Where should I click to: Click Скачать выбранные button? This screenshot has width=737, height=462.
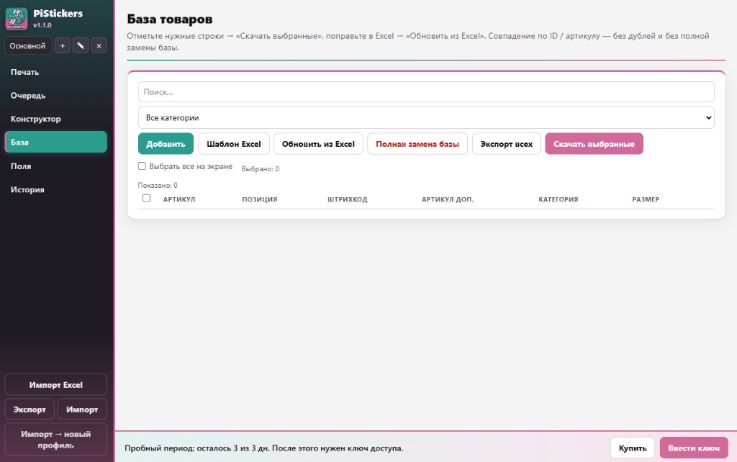coord(594,144)
